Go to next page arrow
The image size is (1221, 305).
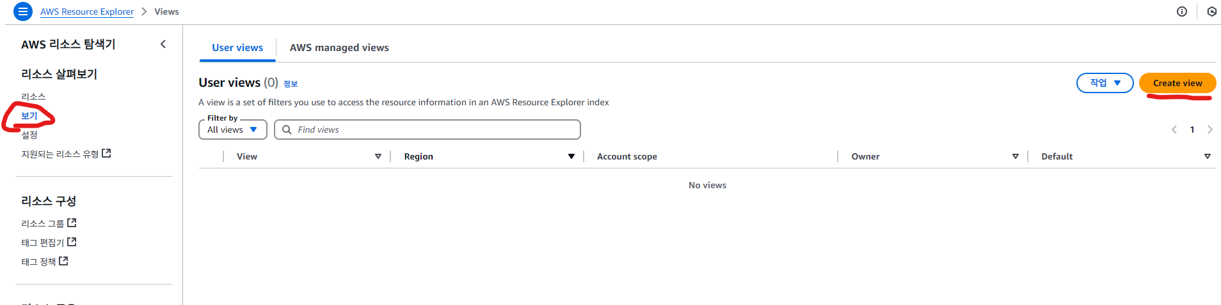pyautogui.click(x=1210, y=130)
